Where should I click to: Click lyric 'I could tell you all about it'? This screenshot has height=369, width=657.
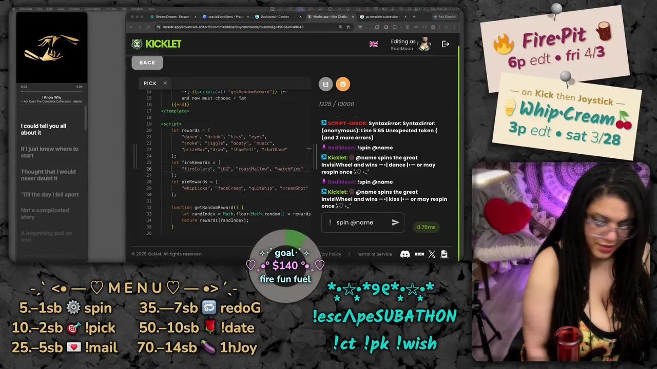(44, 129)
